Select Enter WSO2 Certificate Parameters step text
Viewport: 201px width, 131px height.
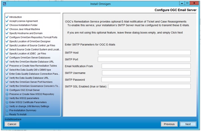coord(28,102)
